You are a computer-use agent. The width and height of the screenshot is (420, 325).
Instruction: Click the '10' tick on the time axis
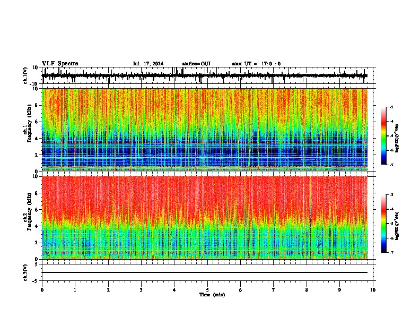point(373,290)
